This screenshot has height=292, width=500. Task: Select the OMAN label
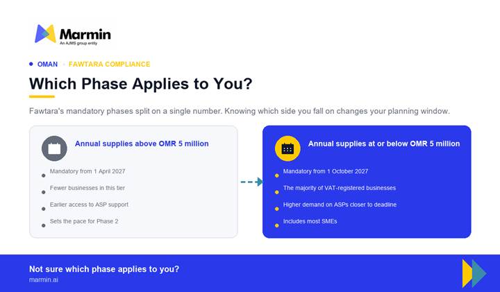click(x=47, y=65)
